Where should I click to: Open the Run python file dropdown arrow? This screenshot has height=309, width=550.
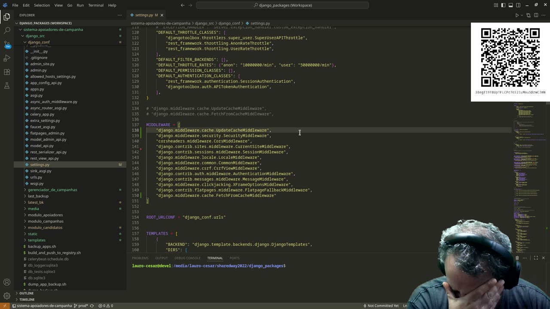523,15
